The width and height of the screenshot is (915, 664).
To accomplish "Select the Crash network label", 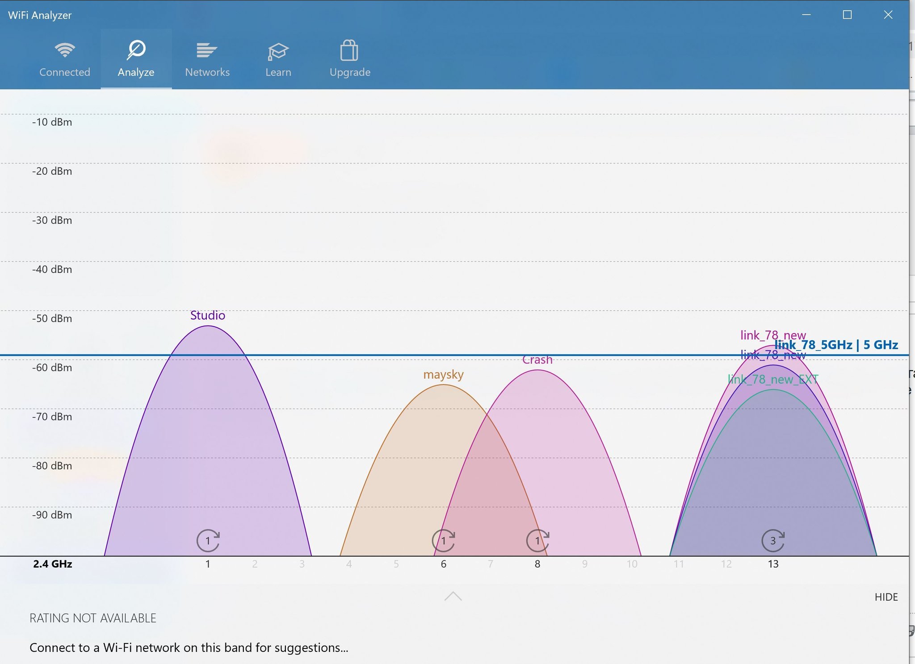I will click(x=537, y=359).
